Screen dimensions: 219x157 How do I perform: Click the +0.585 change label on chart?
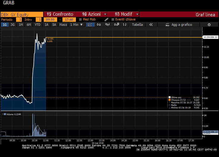[x=50, y=39]
